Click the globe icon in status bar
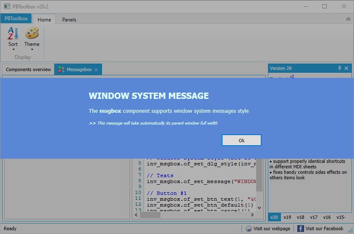Viewport: 354px width, 234px height. [249, 229]
